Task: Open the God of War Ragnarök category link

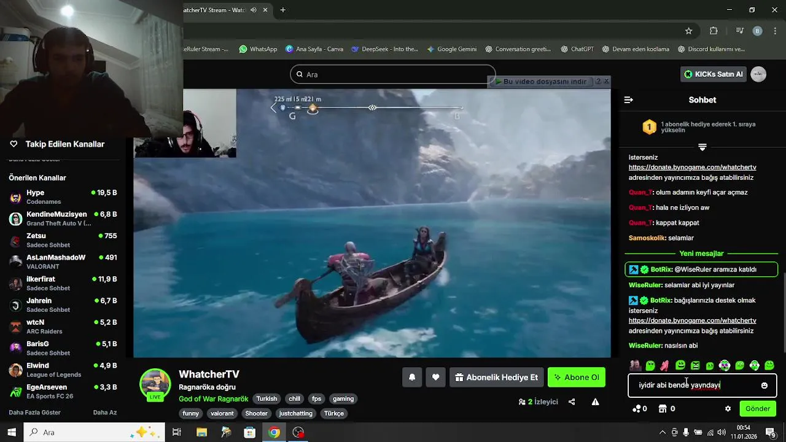Action: coord(214,399)
